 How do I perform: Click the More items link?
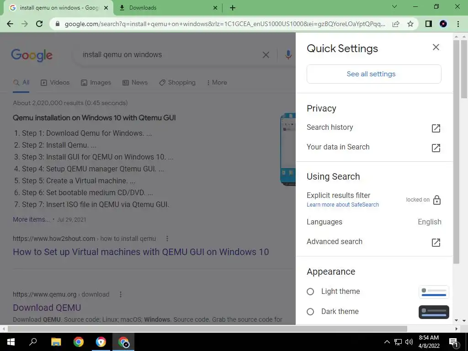click(x=32, y=219)
